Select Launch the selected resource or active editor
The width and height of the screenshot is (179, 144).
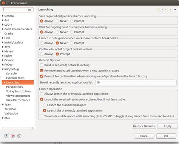pos(42,99)
